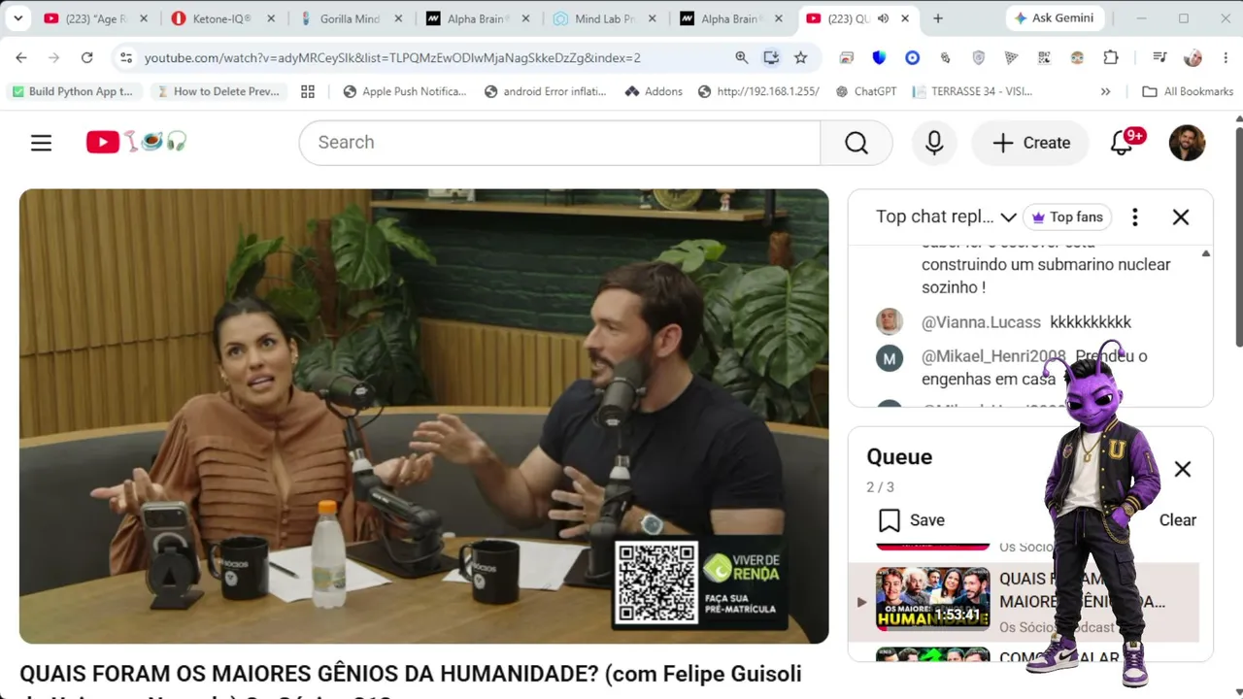Go back with the browser back arrow

(21, 58)
